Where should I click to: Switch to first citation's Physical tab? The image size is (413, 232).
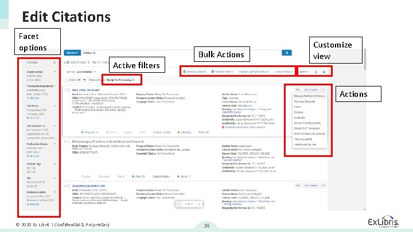point(90,132)
